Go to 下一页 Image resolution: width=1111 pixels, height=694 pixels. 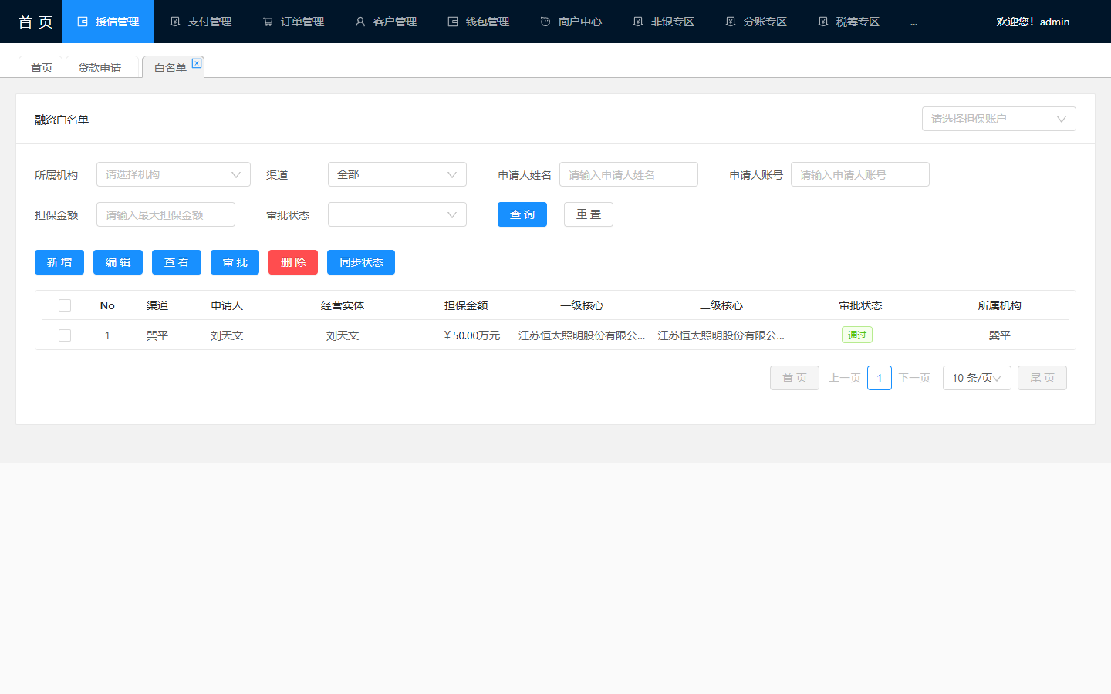pos(914,378)
